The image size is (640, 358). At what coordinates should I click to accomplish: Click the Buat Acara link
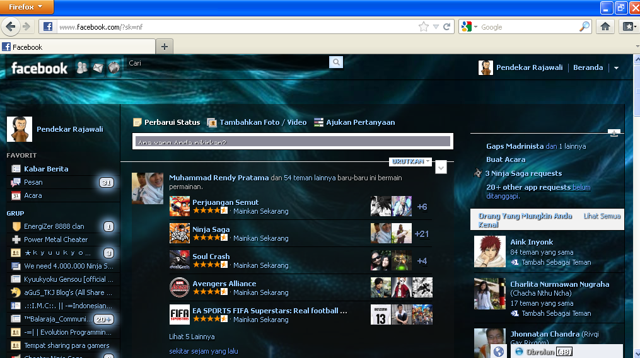506,159
